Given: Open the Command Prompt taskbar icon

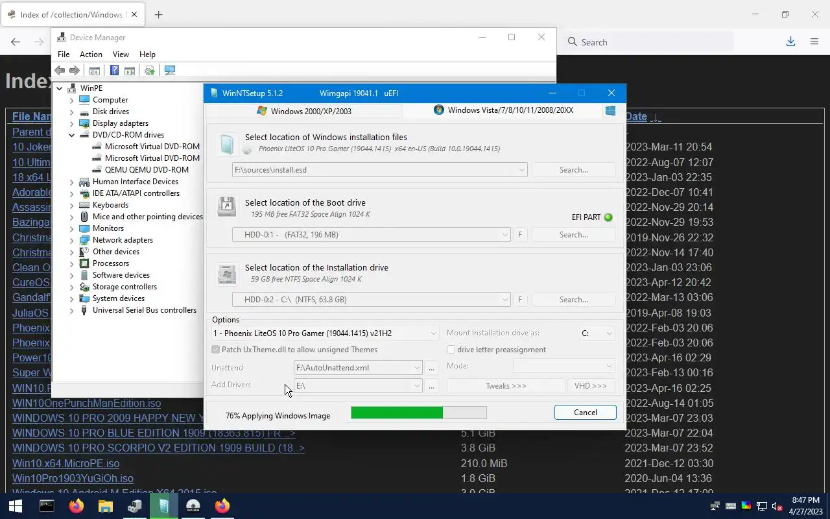Looking at the screenshot, I should (47, 506).
